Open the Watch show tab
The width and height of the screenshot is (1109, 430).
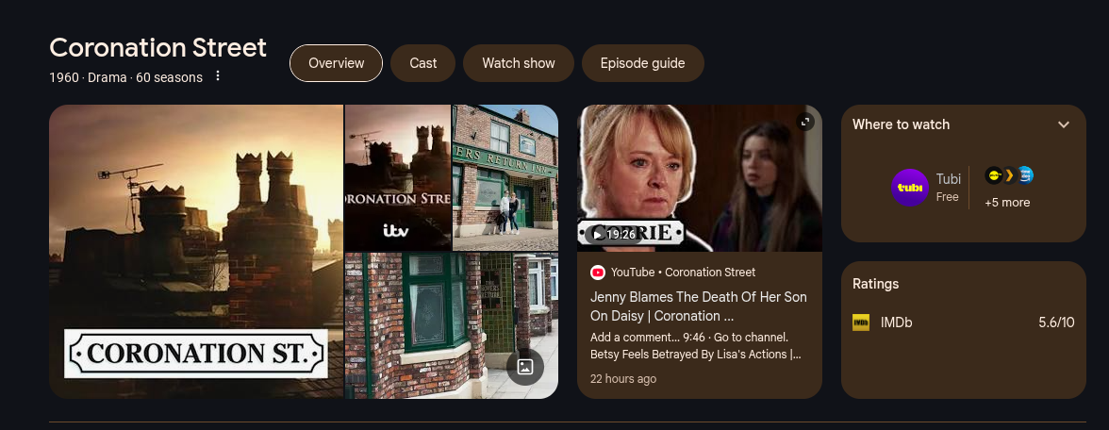[x=519, y=63]
